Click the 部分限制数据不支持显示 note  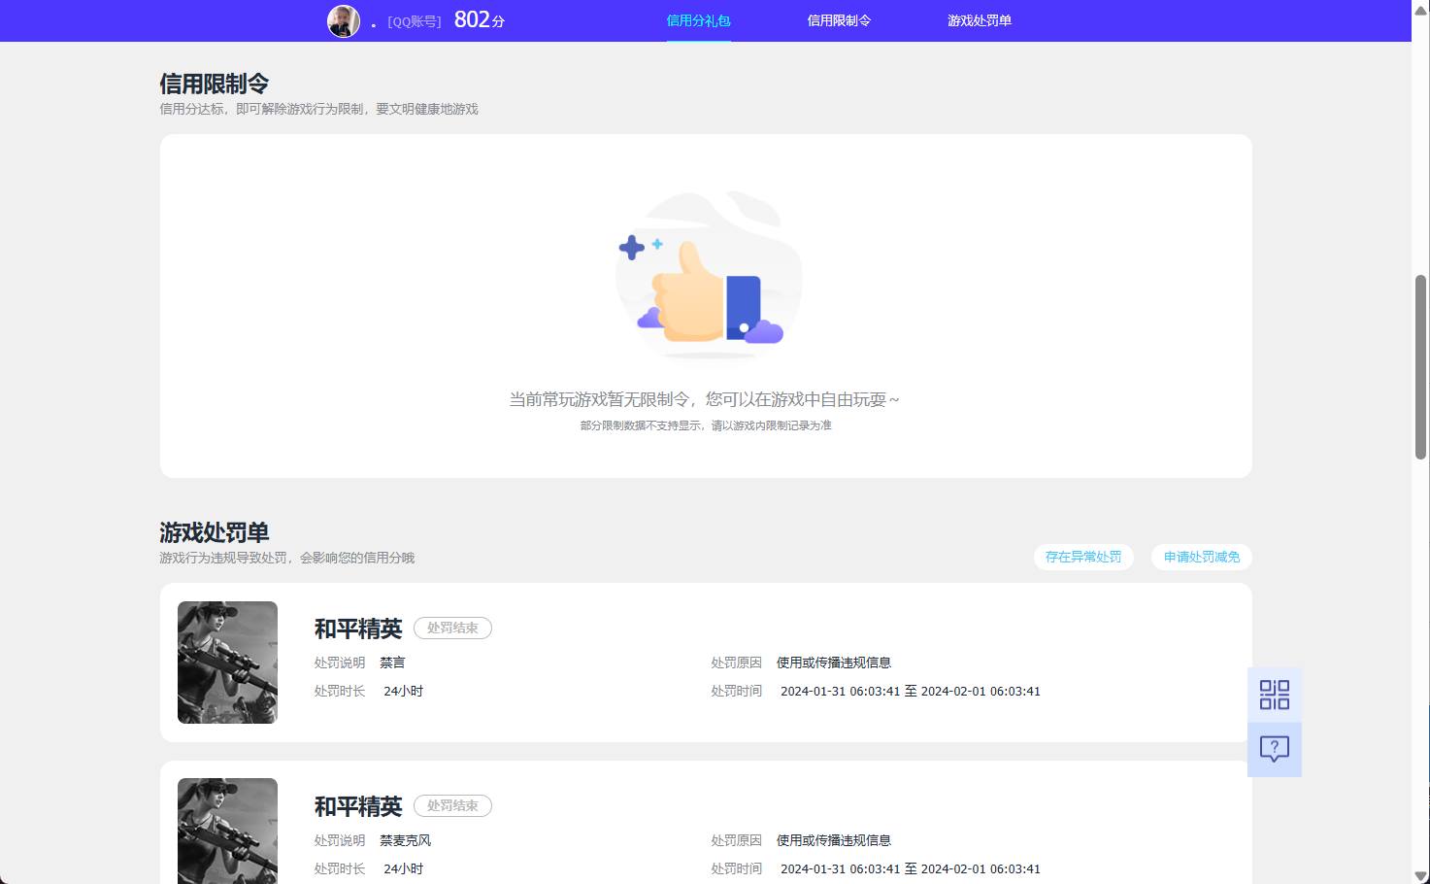[x=706, y=425]
